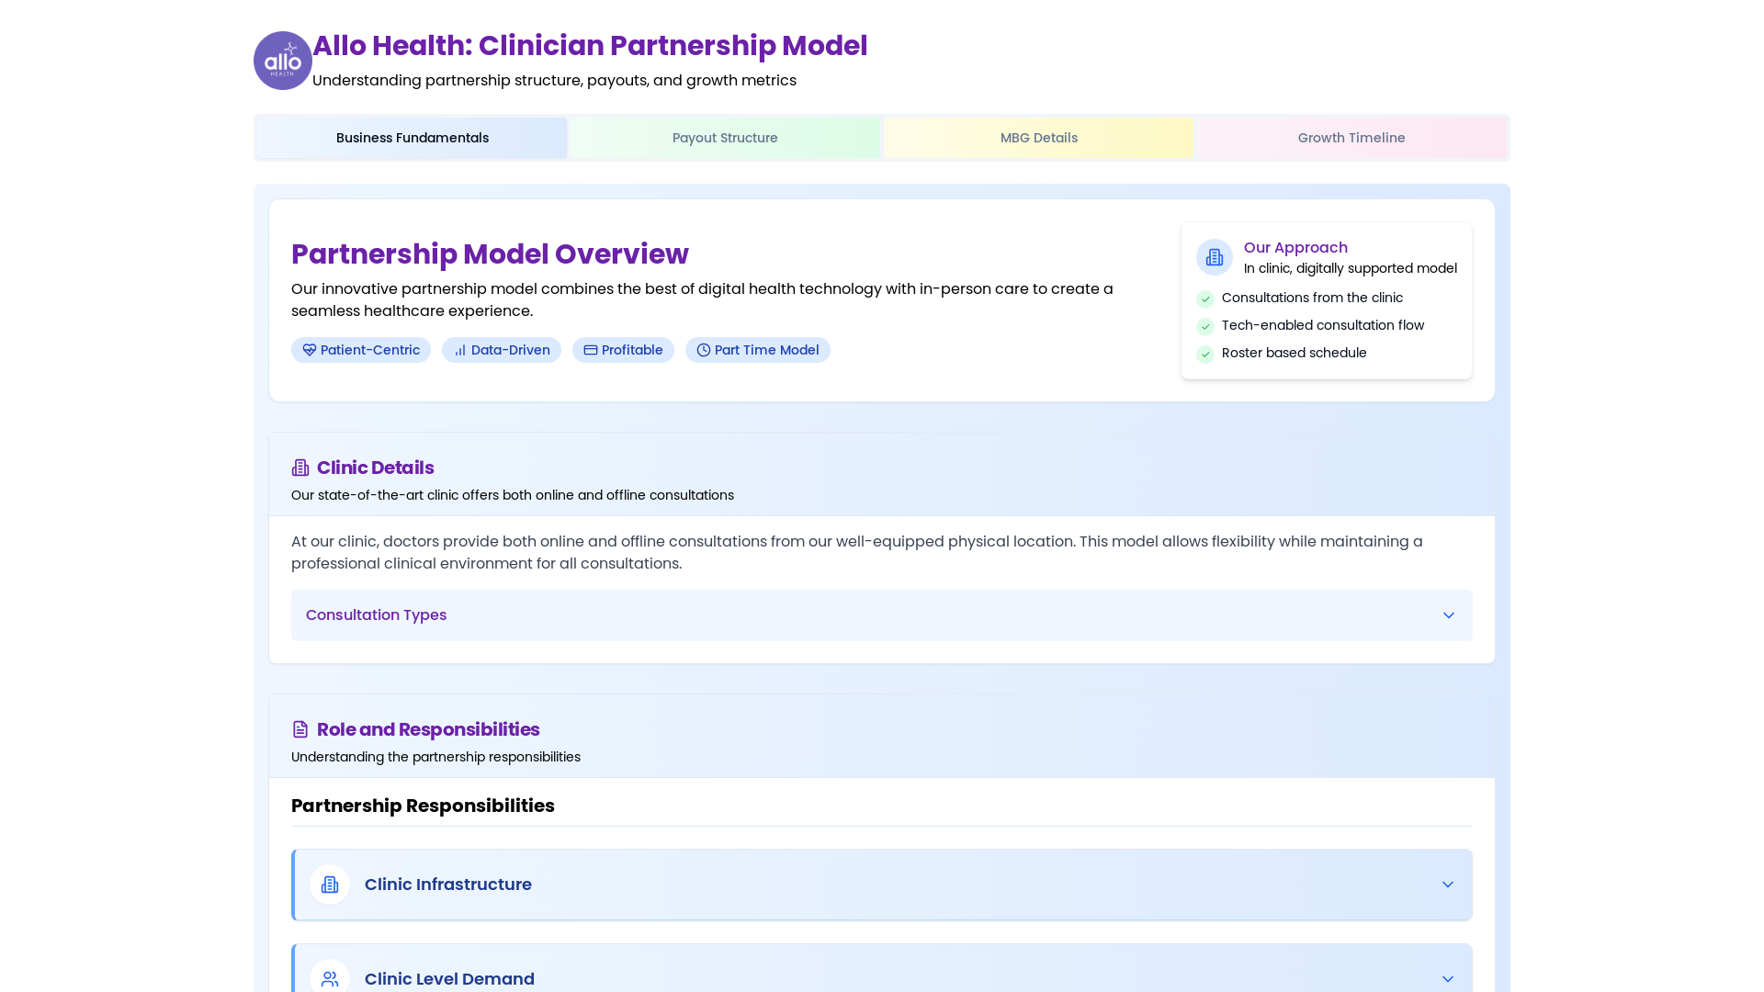This screenshot has width=1764, height=992.
Task: Click checkmark beside Roster based schedule
Action: pyautogui.click(x=1205, y=354)
